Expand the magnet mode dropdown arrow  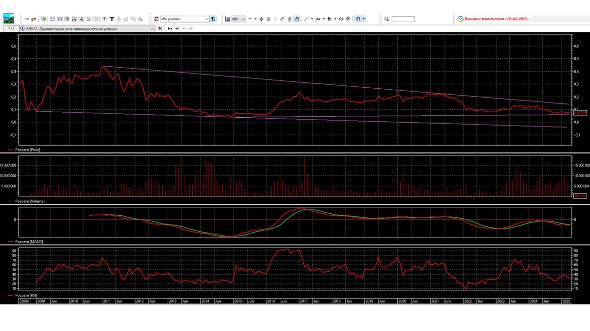pyautogui.click(x=363, y=19)
